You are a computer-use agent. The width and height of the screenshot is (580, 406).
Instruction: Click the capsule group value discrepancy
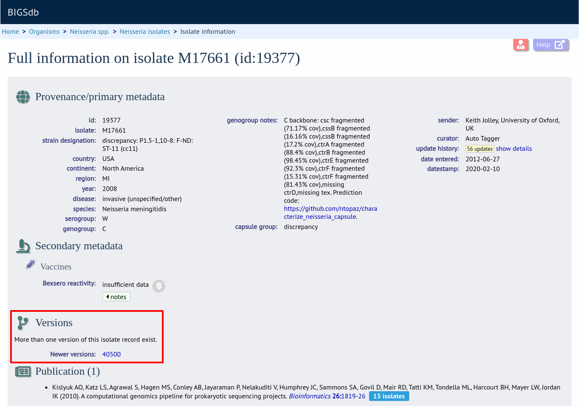(301, 227)
